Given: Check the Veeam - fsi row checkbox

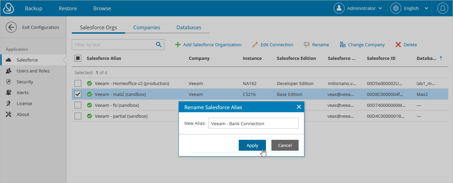Looking at the screenshot, I should pyautogui.click(x=78, y=105).
